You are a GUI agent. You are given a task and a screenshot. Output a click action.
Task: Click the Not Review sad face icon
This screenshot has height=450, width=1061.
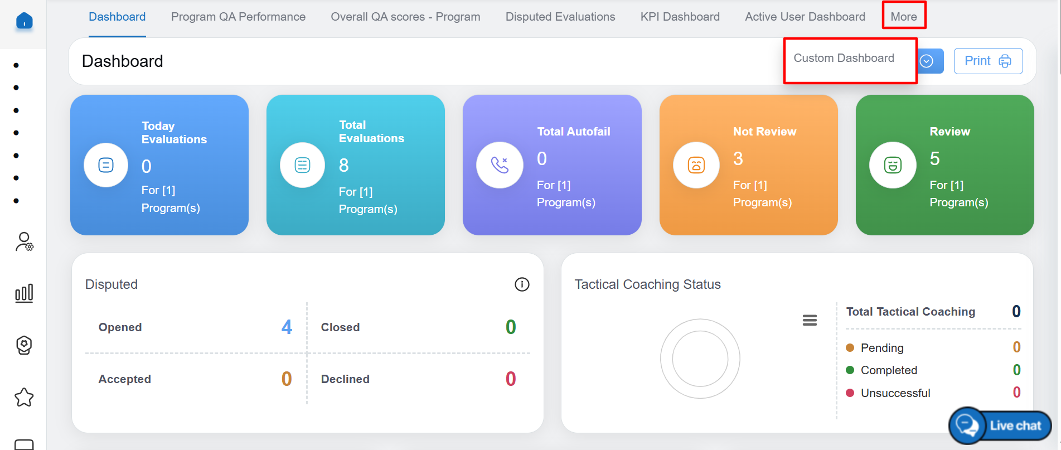[696, 165]
